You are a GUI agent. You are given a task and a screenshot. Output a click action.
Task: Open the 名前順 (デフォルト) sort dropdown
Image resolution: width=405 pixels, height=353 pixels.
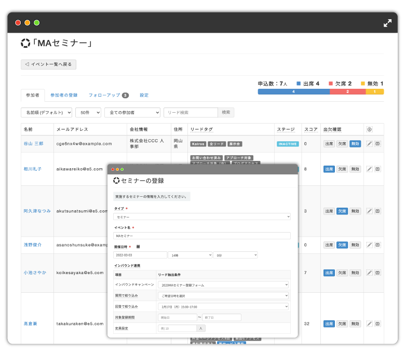pos(46,112)
